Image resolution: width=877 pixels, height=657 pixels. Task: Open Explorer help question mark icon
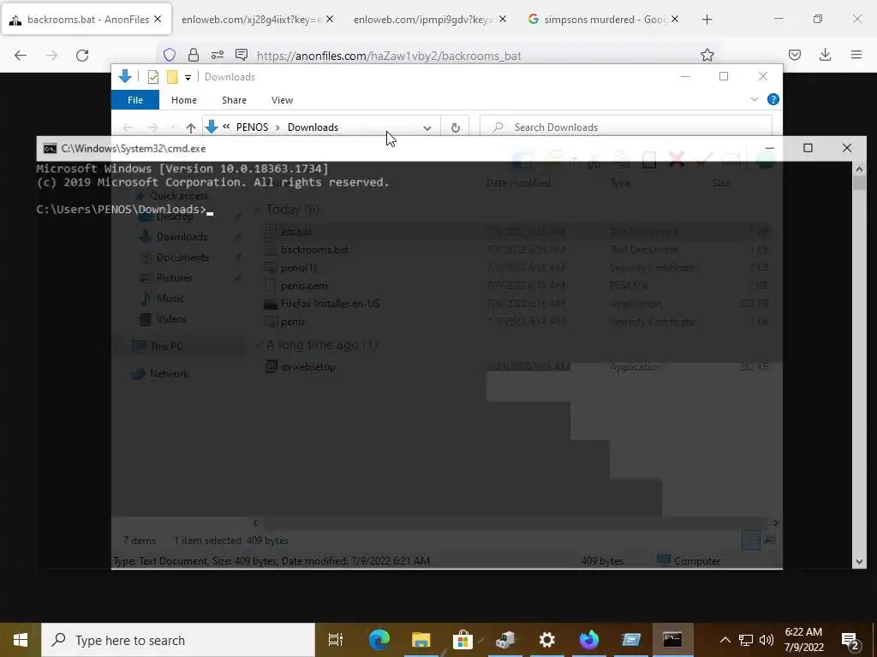(773, 99)
